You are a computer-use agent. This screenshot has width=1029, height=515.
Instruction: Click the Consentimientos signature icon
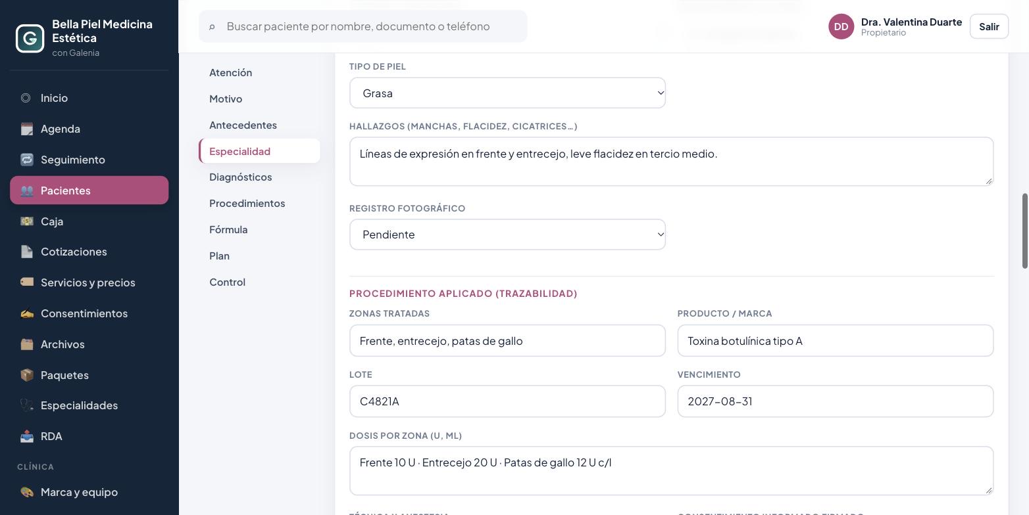click(26, 313)
